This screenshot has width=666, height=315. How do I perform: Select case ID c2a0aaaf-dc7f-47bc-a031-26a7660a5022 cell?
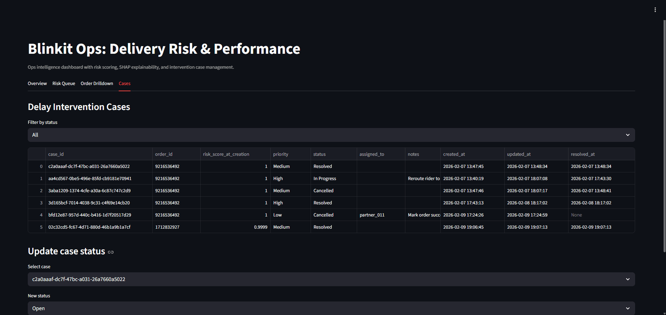click(99, 166)
